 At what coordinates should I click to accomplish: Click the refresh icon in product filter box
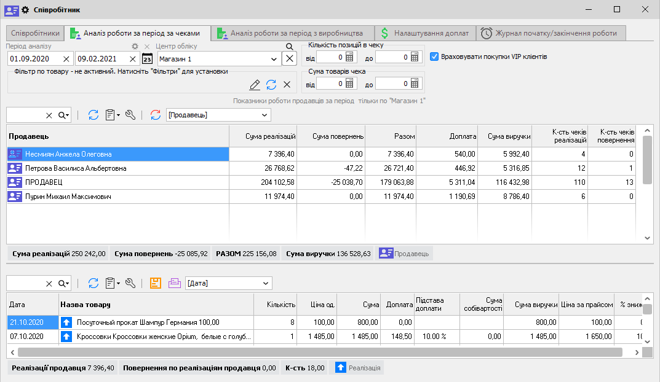(271, 85)
